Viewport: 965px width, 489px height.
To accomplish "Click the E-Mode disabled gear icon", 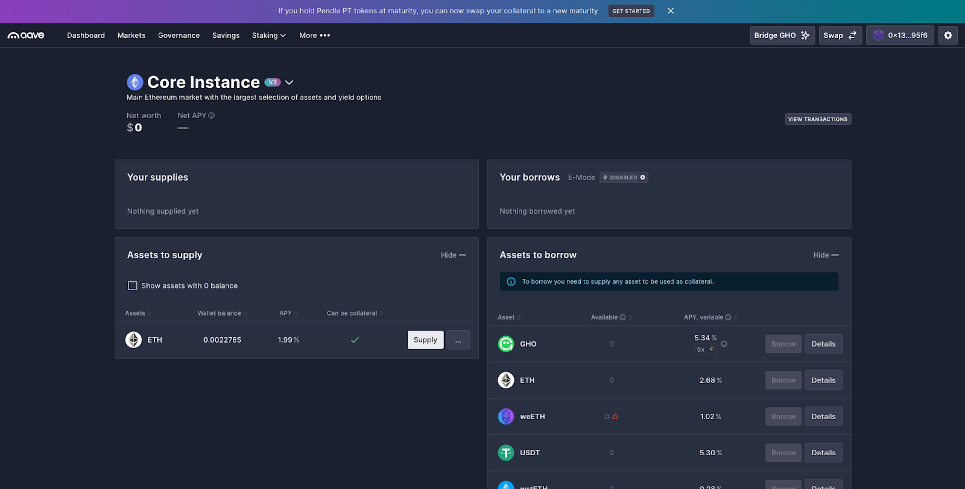I will 642,178.
